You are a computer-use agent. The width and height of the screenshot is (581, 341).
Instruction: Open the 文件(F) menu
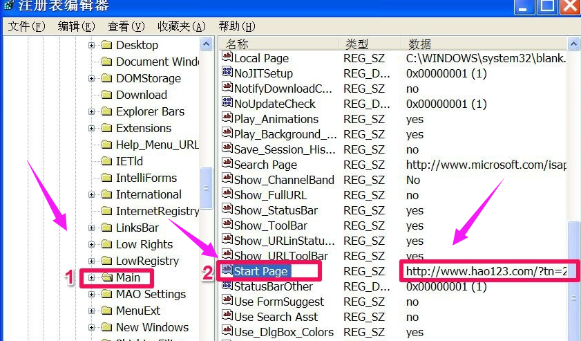[x=27, y=26]
